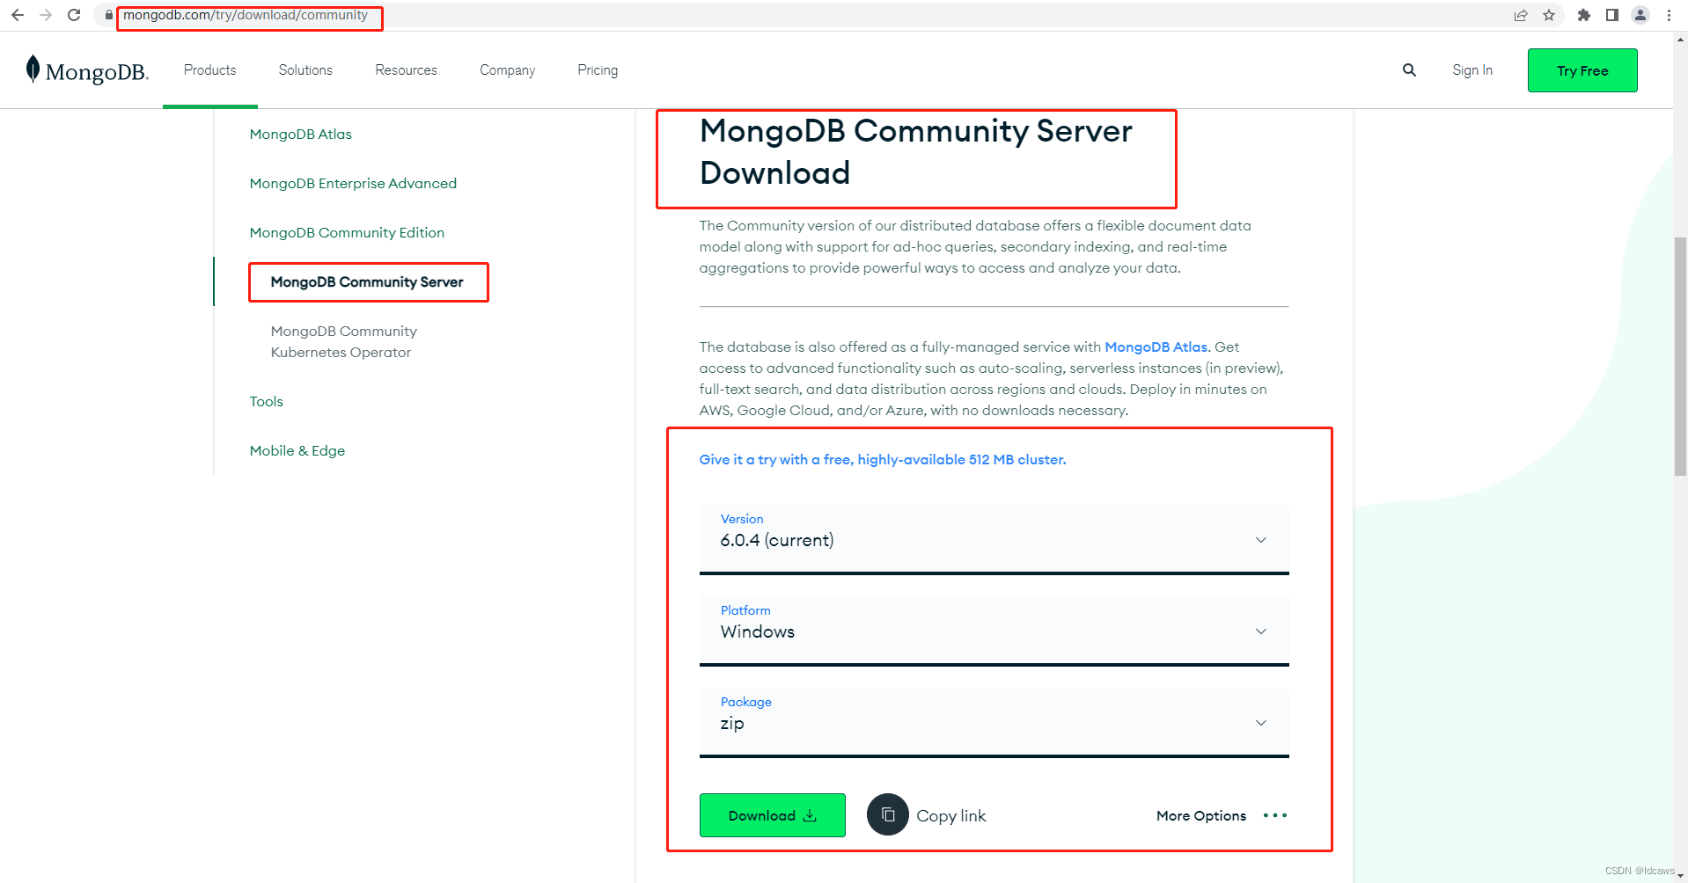Open the Pricing menu item
Screen dimensions: 1688x883
click(x=598, y=70)
